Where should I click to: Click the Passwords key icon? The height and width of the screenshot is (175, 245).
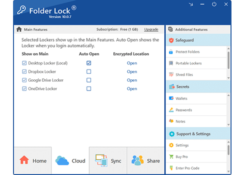click(171, 110)
